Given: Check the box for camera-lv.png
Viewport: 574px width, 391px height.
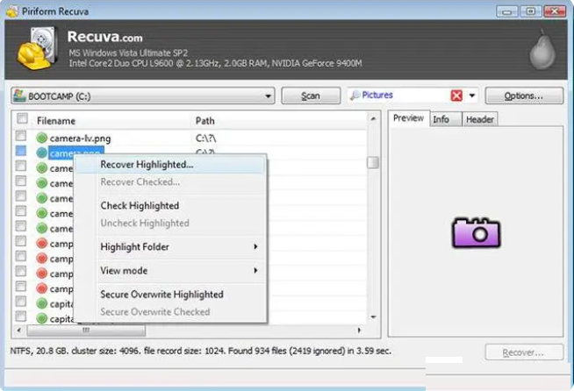Looking at the screenshot, I should tap(21, 136).
